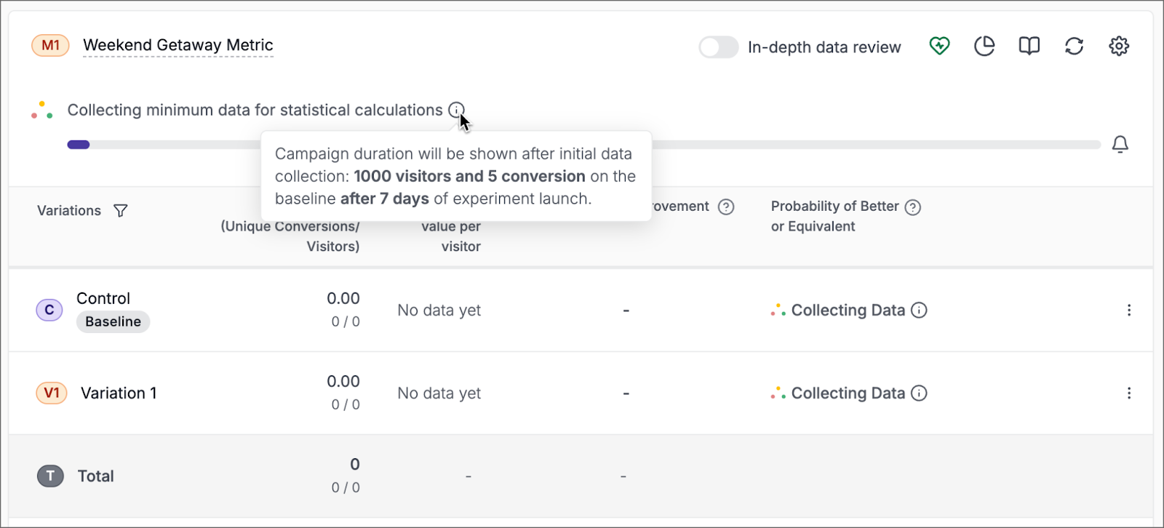Click filter icon beside Variations
This screenshot has height=528, width=1164.
121,211
